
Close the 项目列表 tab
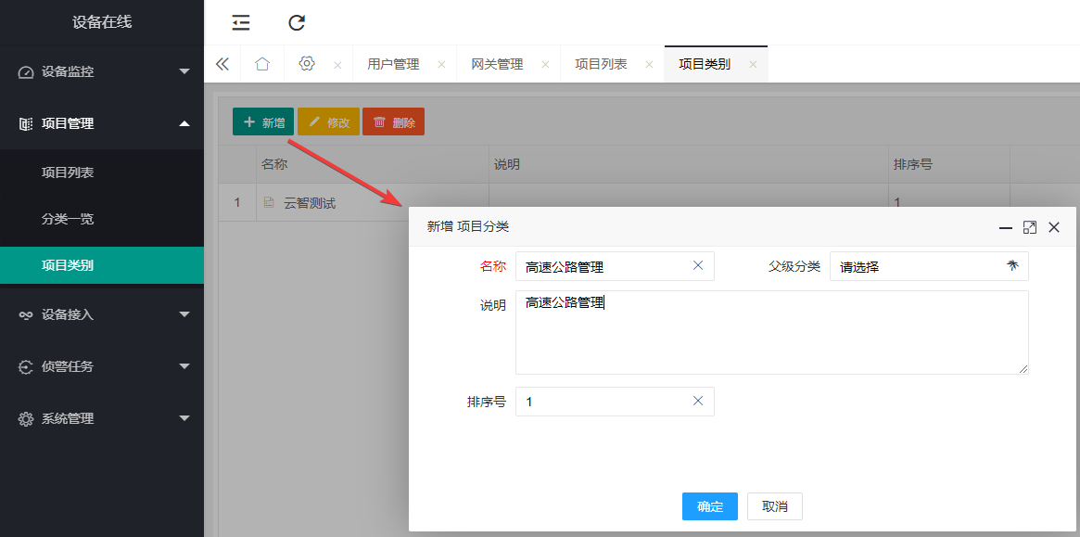[x=649, y=65]
